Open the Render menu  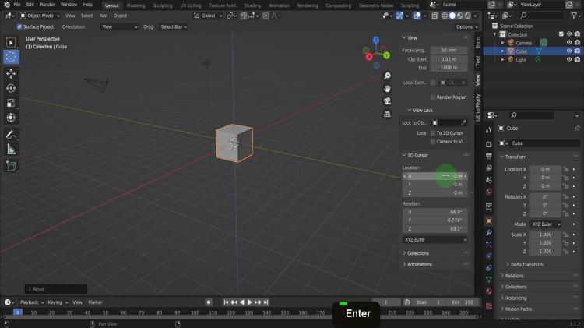tap(47, 5)
